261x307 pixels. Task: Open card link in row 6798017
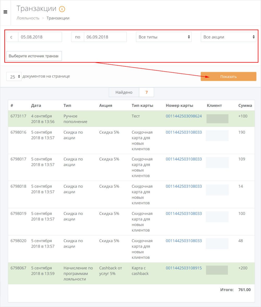click(184, 159)
